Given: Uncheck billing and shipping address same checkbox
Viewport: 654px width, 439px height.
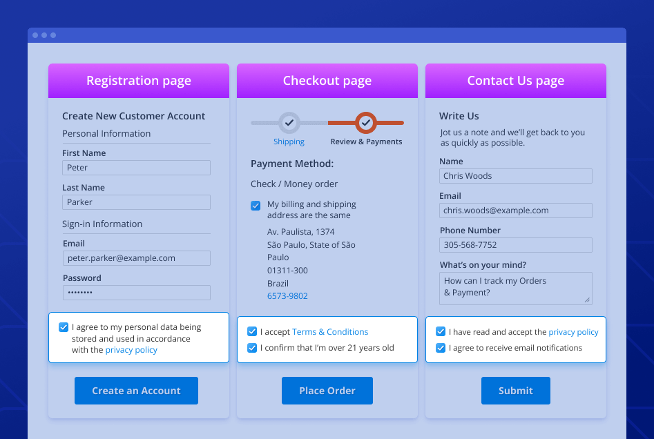Looking at the screenshot, I should 256,205.
